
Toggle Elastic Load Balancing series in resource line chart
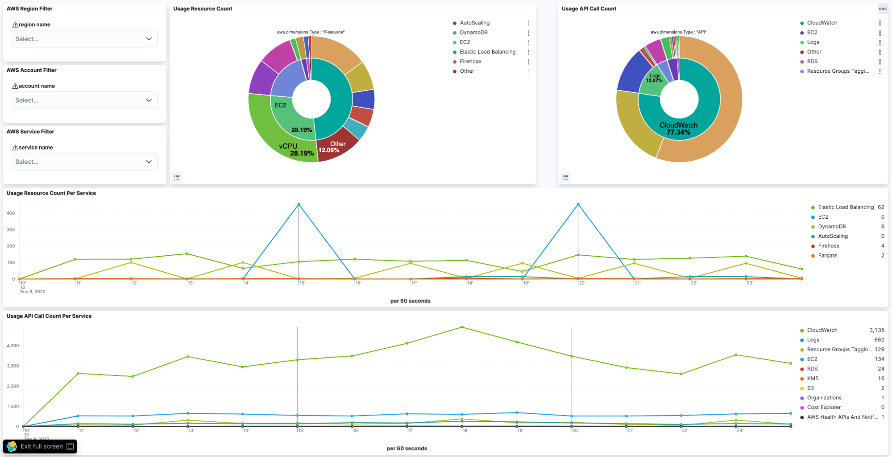[x=846, y=207]
